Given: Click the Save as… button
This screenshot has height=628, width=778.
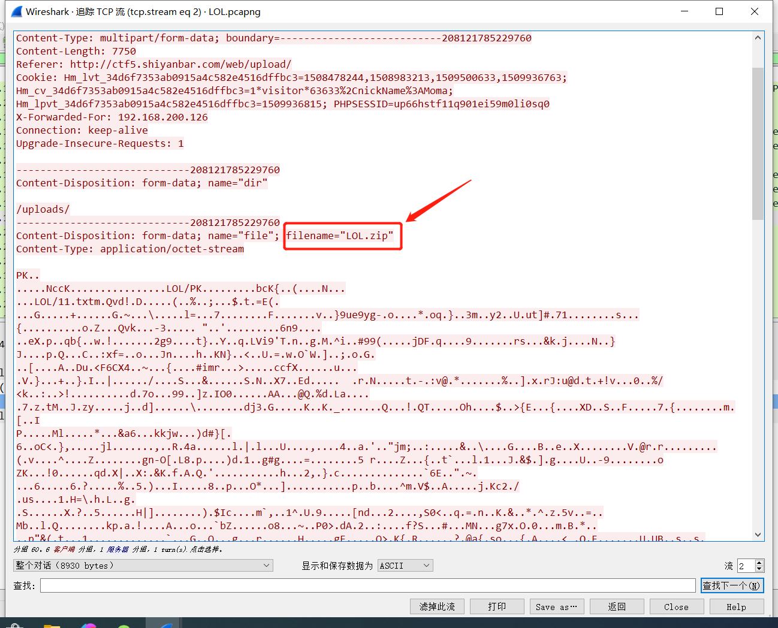Looking at the screenshot, I should [556, 606].
